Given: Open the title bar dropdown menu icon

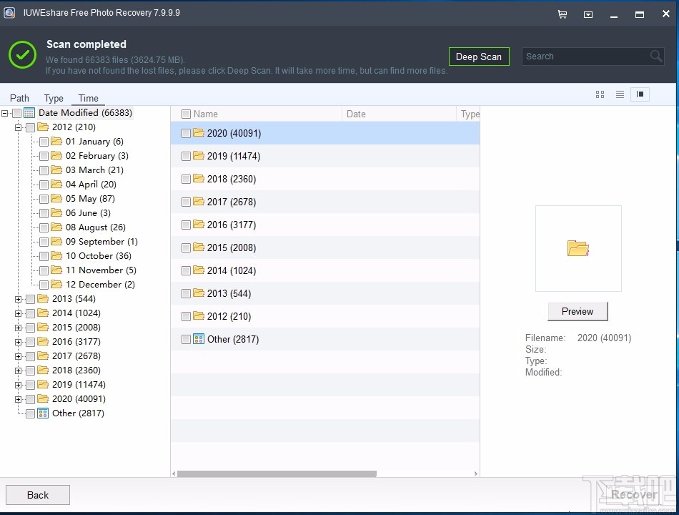Looking at the screenshot, I should (x=588, y=15).
